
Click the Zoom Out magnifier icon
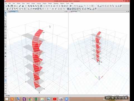point(38,6)
